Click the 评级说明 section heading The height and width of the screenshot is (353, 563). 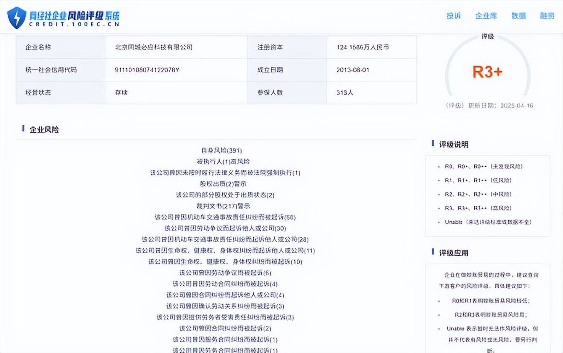pyautogui.click(x=454, y=145)
